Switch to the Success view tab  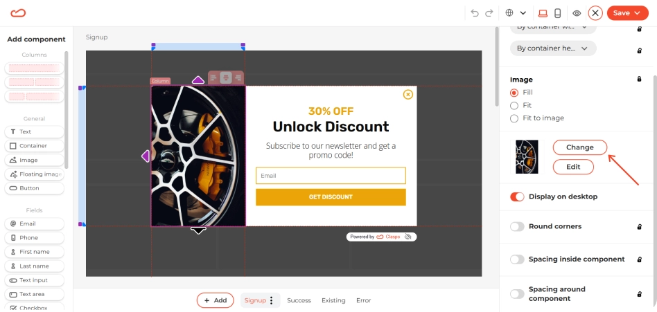pos(299,300)
